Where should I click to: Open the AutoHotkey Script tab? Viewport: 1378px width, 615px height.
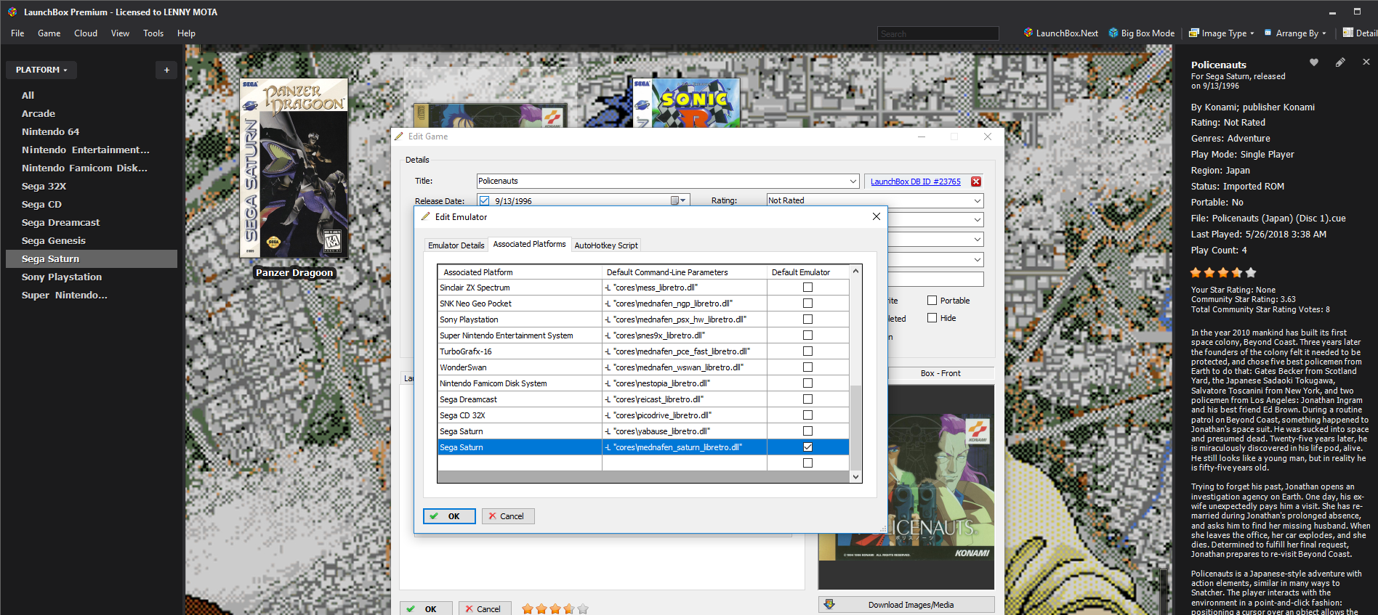pyautogui.click(x=606, y=245)
